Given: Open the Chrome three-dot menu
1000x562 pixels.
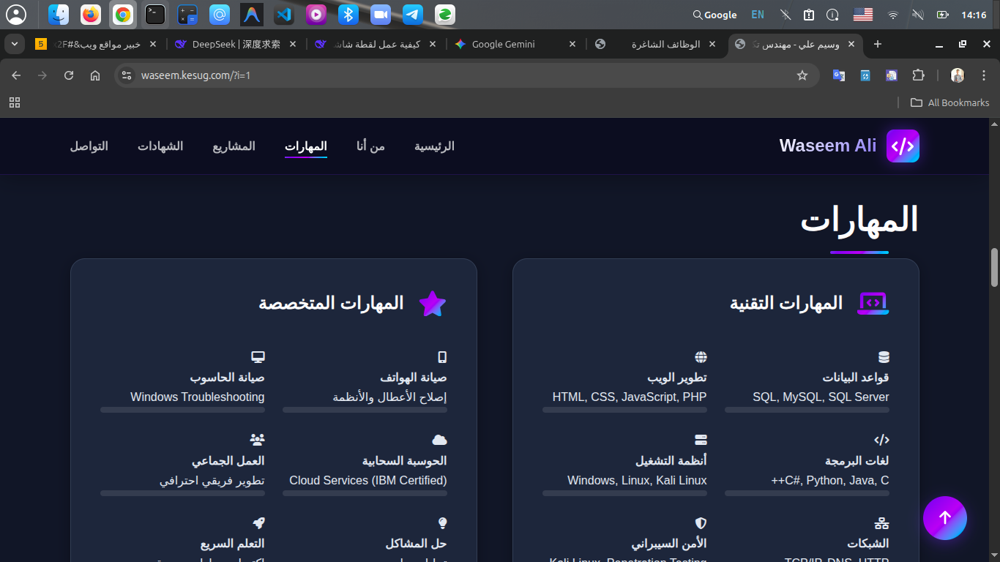Looking at the screenshot, I should click(983, 75).
